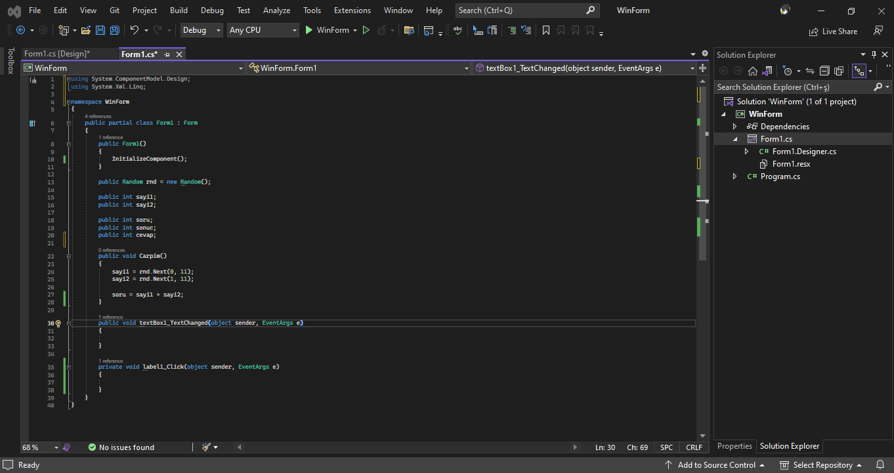Open the Build menu
The width and height of the screenshot is (894, 473).
pos(179,10)
